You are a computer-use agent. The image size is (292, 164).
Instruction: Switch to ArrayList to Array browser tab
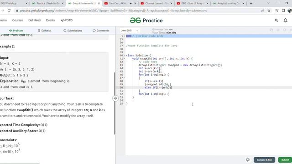click(227, 3)
